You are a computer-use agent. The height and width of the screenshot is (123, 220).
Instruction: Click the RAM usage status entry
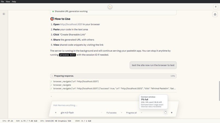[x=27, y=121]
